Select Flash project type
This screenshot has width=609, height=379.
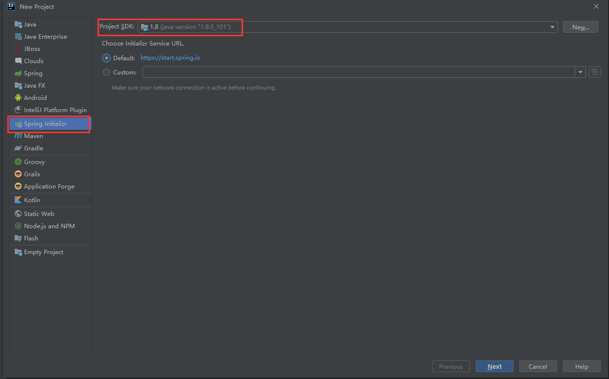(x=50, y=238)
